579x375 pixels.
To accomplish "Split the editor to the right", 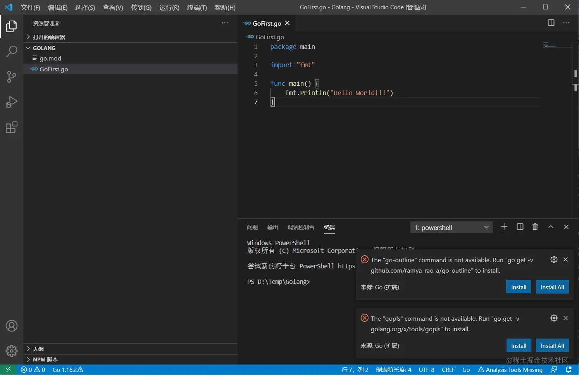I will pyautogui.click(x=551, y=23).
